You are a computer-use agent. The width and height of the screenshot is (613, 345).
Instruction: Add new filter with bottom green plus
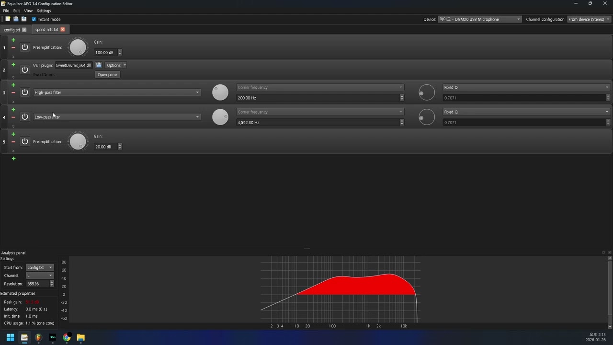tap(13, 159)
